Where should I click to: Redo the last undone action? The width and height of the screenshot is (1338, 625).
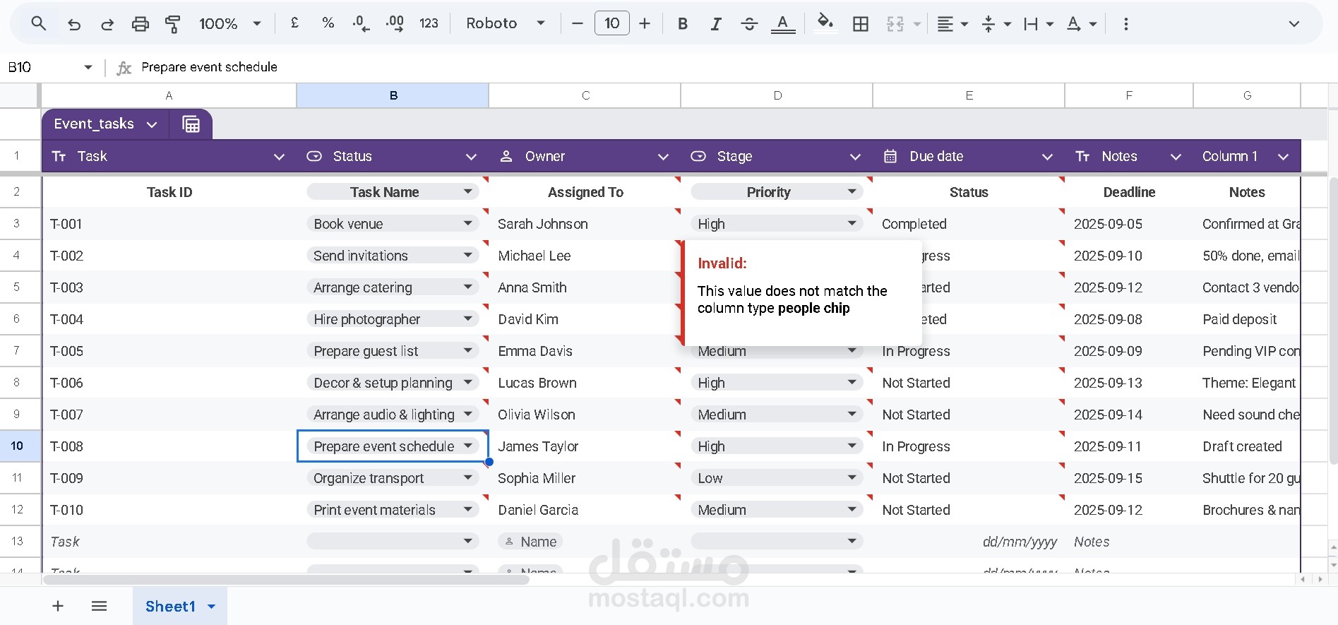pos(107,24)
